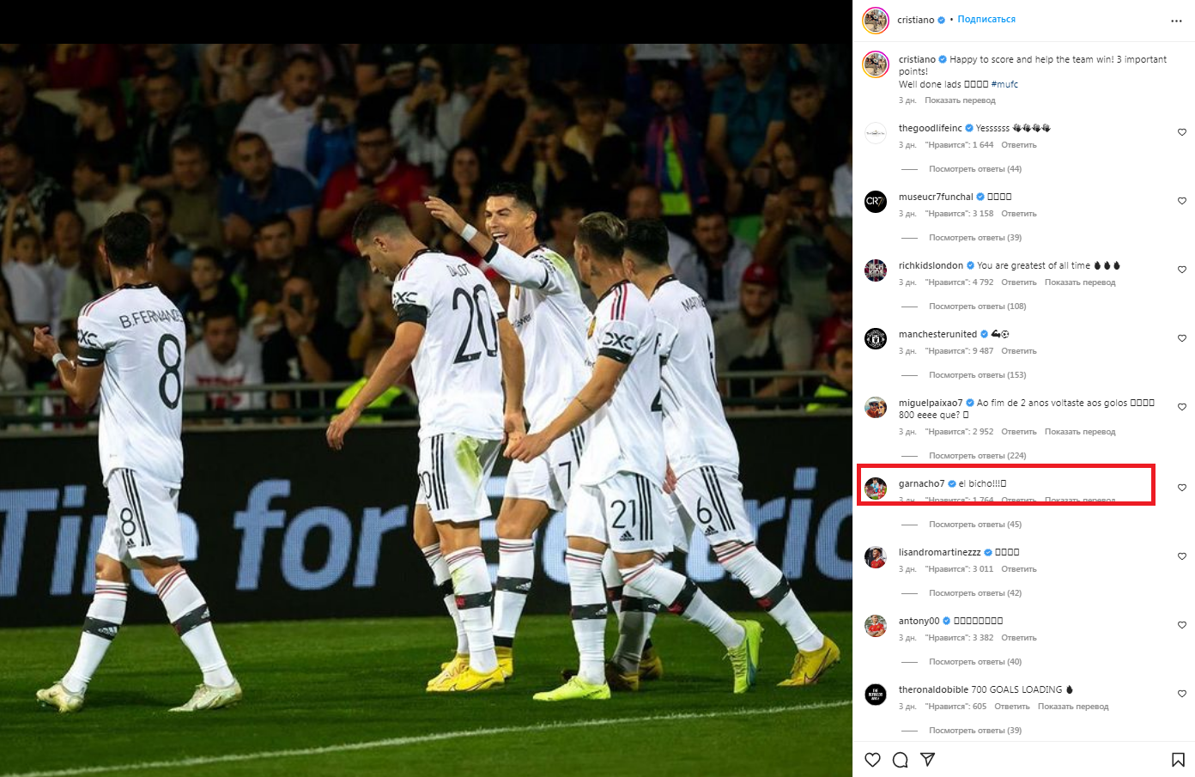Save the post with the bookmark icon

click(1178, 760)
